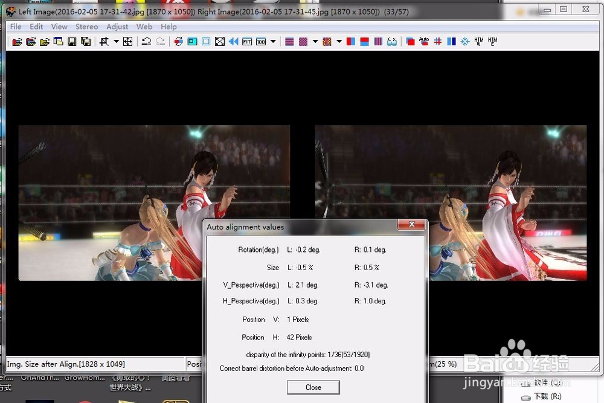Click the blue double-bar icon

pyautogui.click(x=451, y=42)
